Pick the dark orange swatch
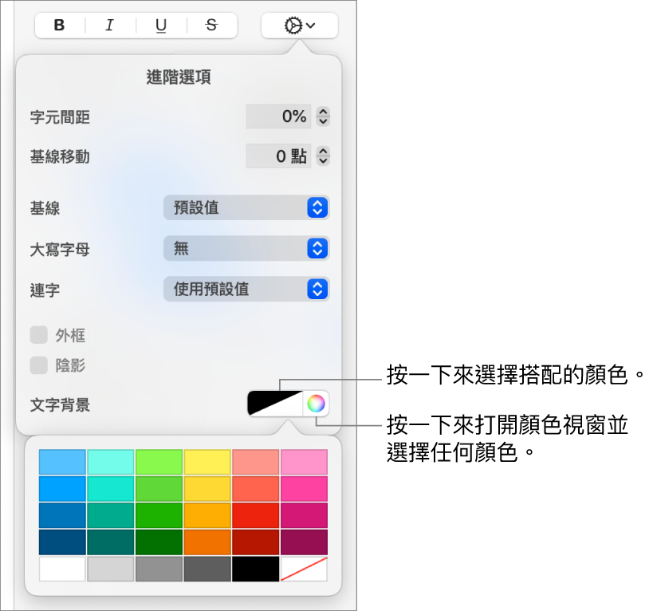The height and width of the screenshot is (611, 653). 207,542
